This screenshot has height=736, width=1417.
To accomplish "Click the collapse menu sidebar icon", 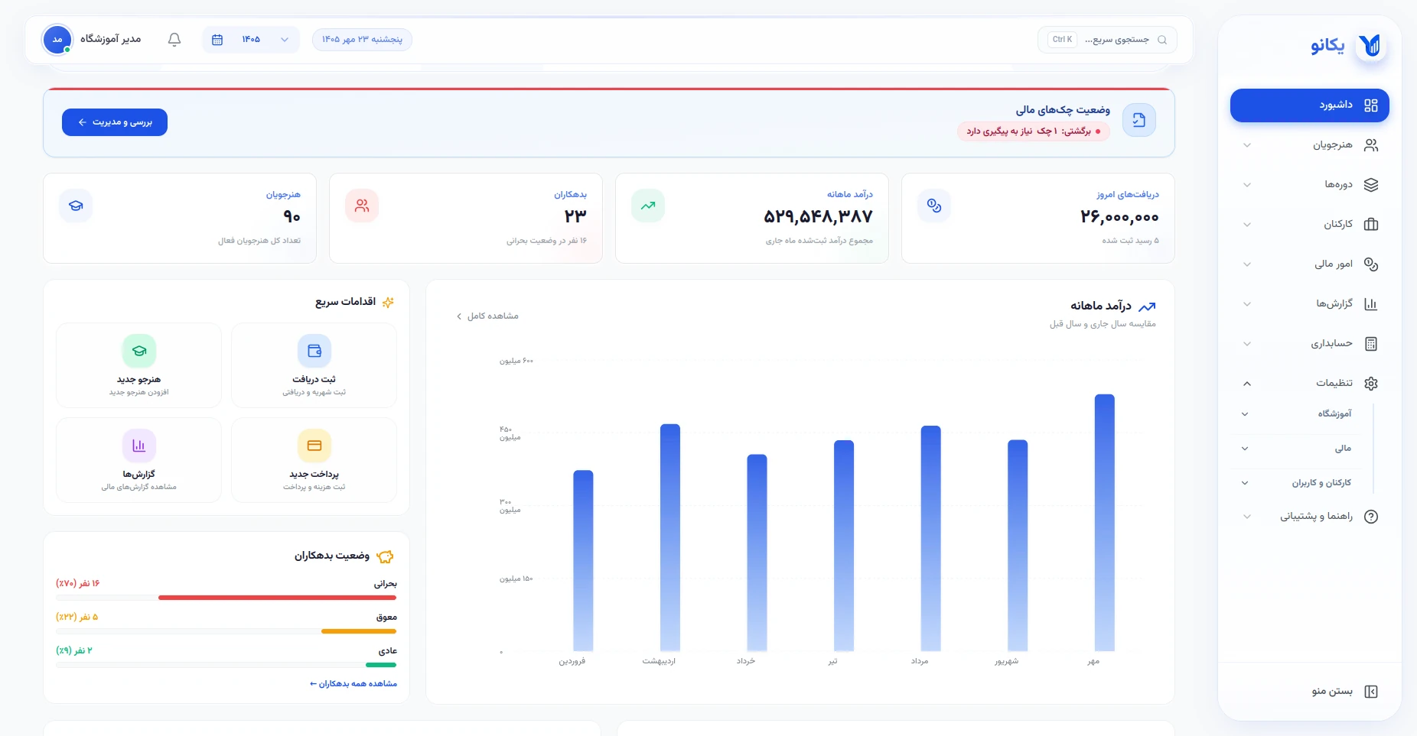I will click(1371, 692).
